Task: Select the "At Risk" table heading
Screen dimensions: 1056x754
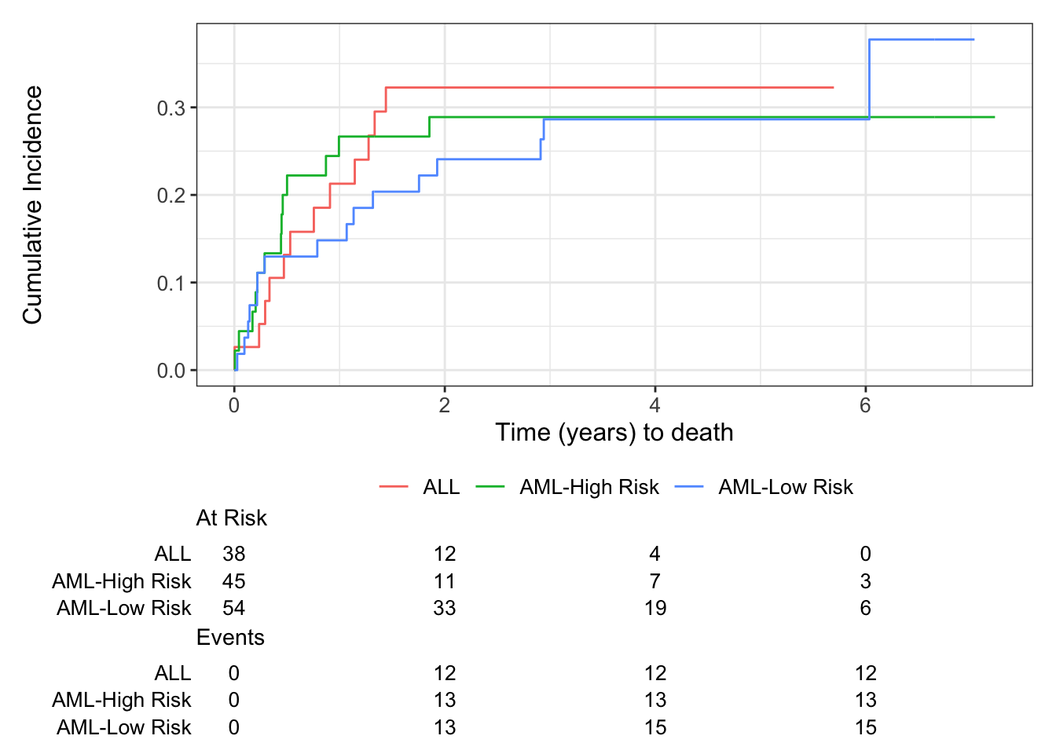Action: [231, 518]
